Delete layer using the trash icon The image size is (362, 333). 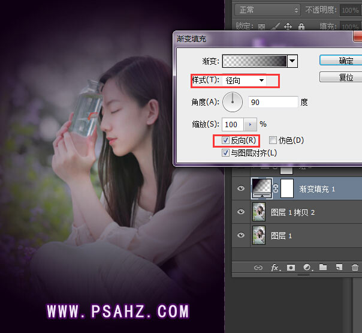pyautogui.click(x=355, y=268)
